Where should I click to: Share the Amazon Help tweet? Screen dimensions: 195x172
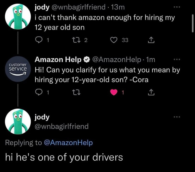tap(151, 92)
